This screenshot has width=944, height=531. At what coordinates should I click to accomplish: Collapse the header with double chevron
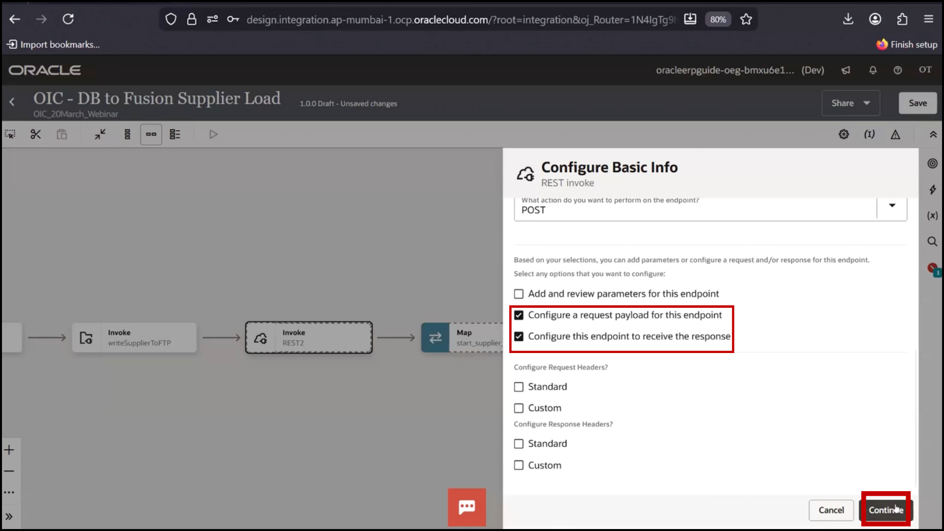pyautogui.click(x=933, y=134)
